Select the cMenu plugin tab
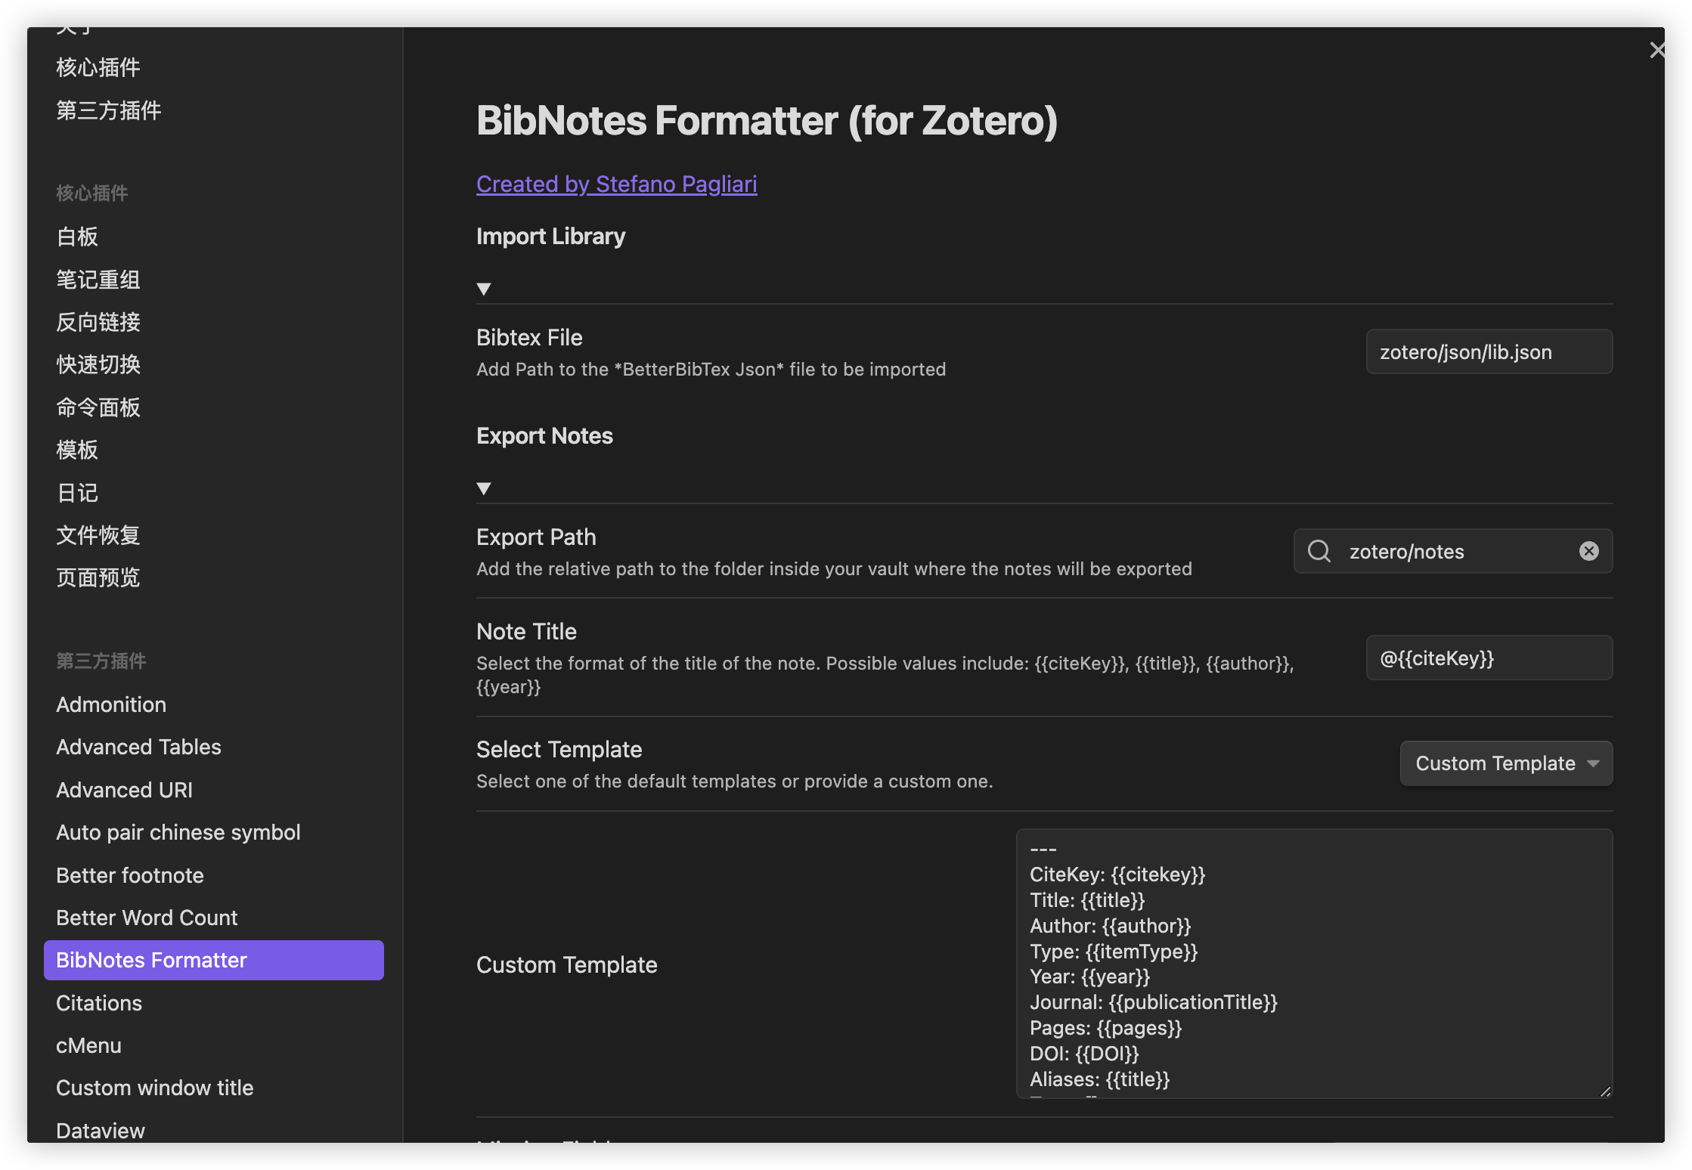Image resolution: width=1692 pixels, height=1170 pixels. [88, 1045]
